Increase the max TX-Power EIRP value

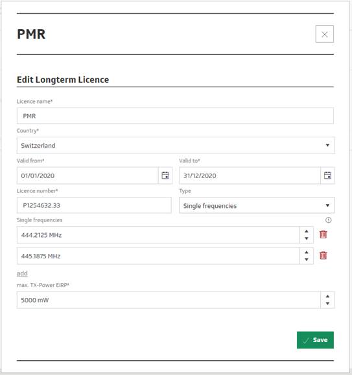pyautogui.click(x=327, y=297)
